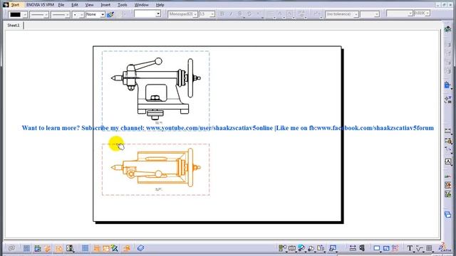
Task: Open the Start menu
Action: (15, 5)
